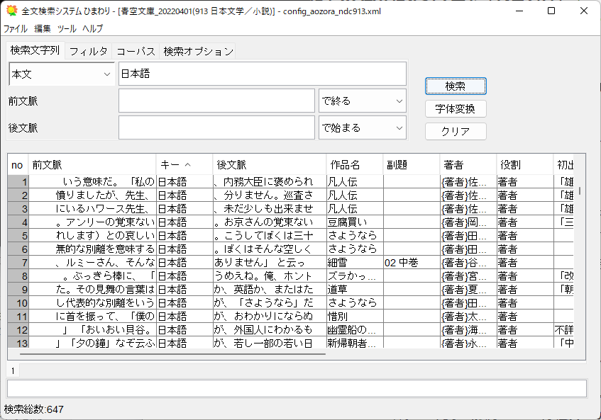Open the ファイル menu

[x=16, y=29]
